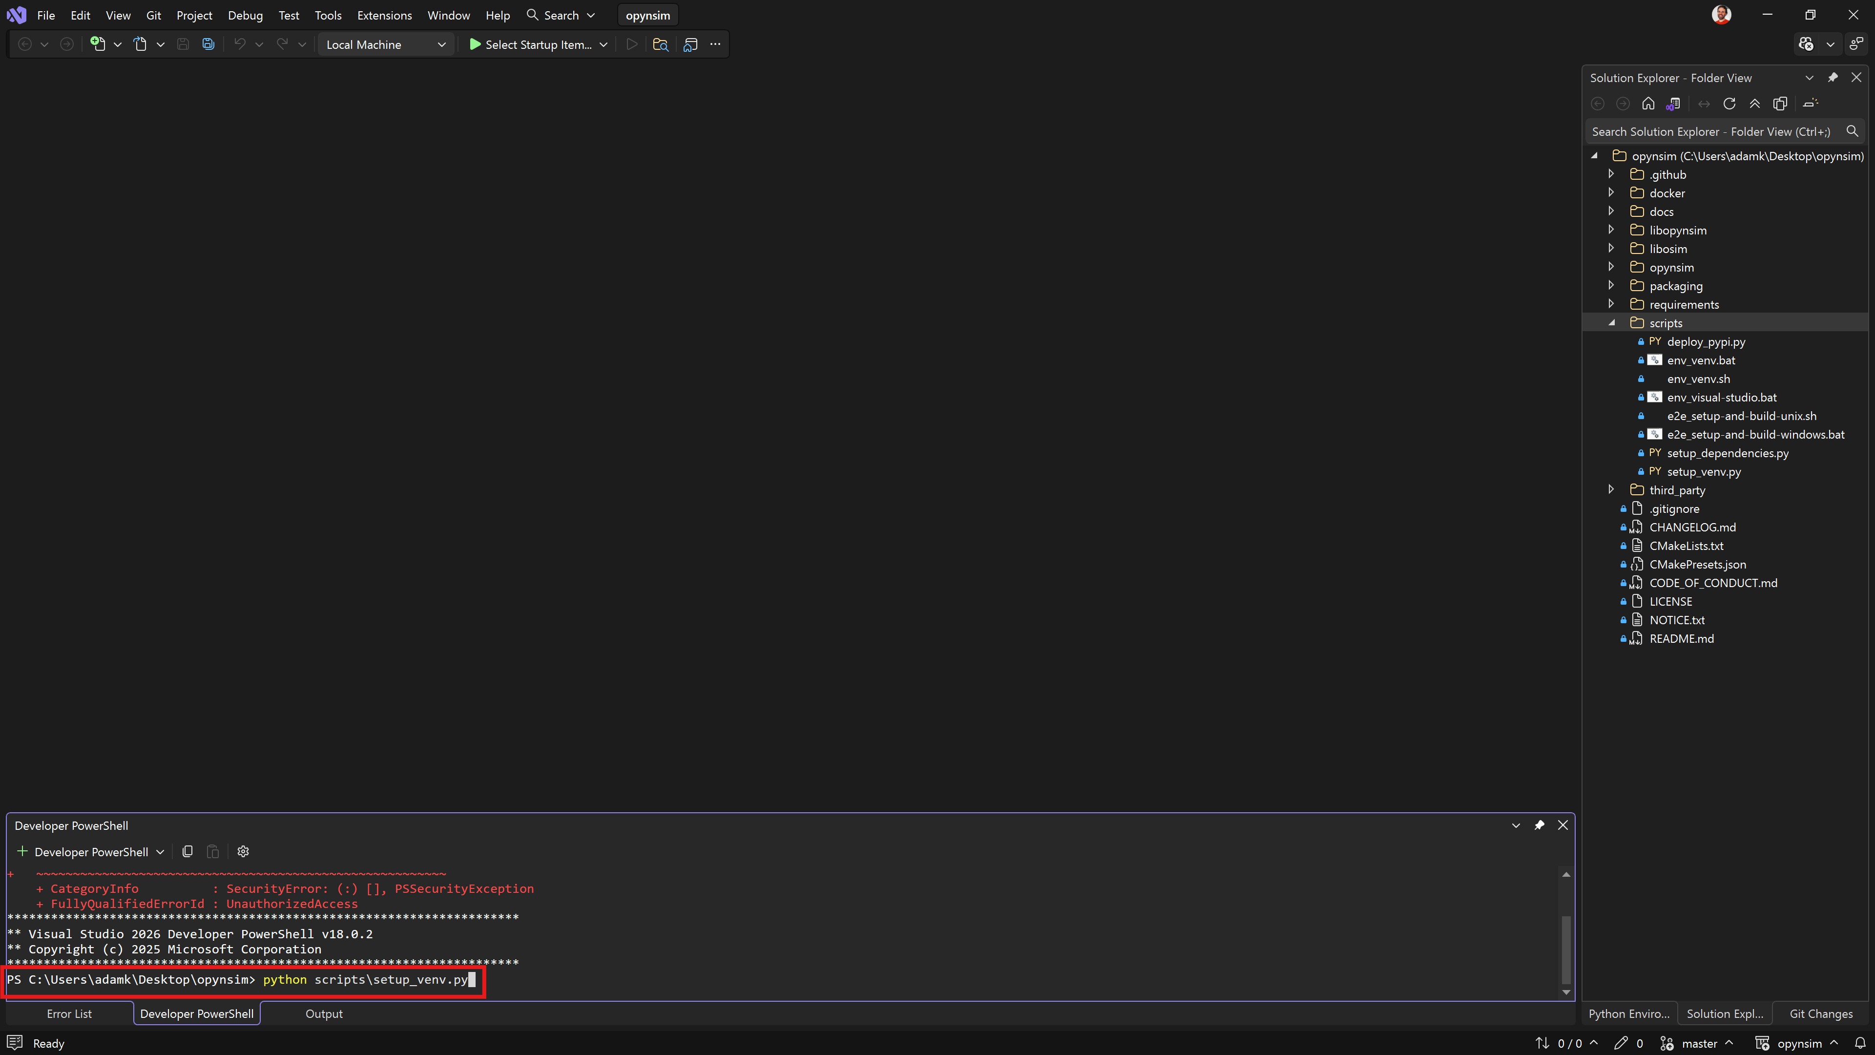Click the Solution Explorer Home icon

coord(1648,104)
